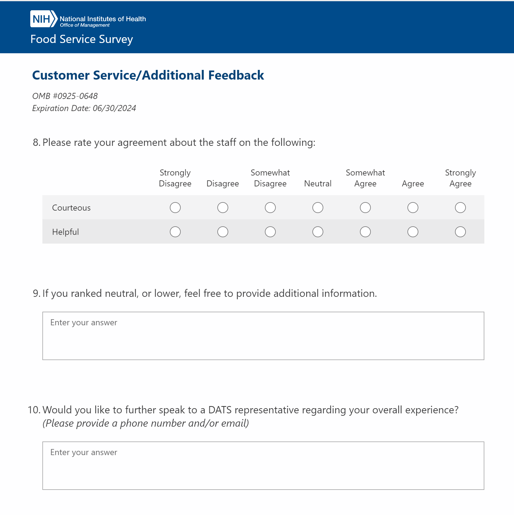
Task: Click the National Institutes of Health text
Action: tap(103, 19)
